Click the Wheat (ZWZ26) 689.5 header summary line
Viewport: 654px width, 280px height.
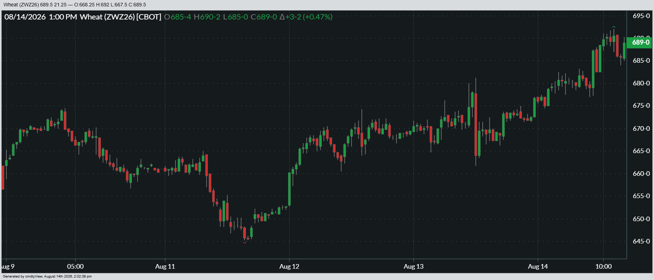(x=75, y=5)
